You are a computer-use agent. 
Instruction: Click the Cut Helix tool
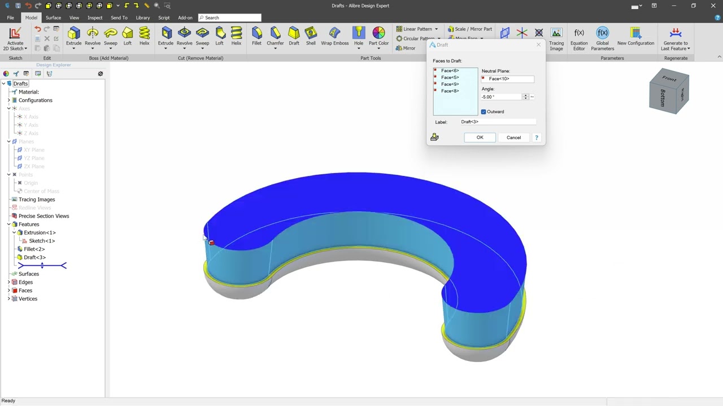(x=236, y=36)
